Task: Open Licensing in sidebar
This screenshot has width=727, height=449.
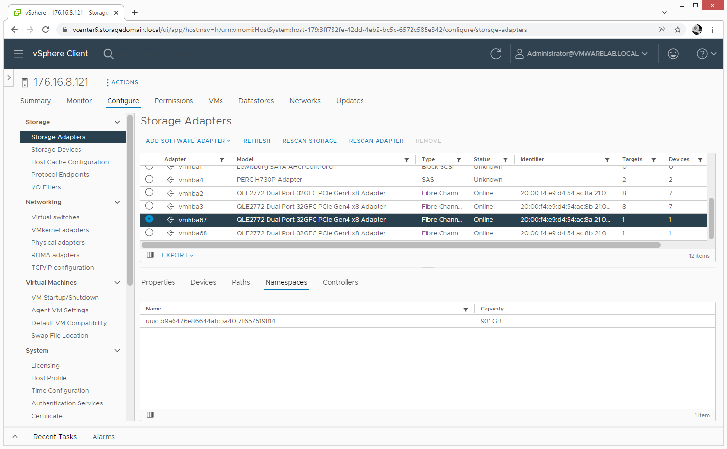Action: pos(46,366)
